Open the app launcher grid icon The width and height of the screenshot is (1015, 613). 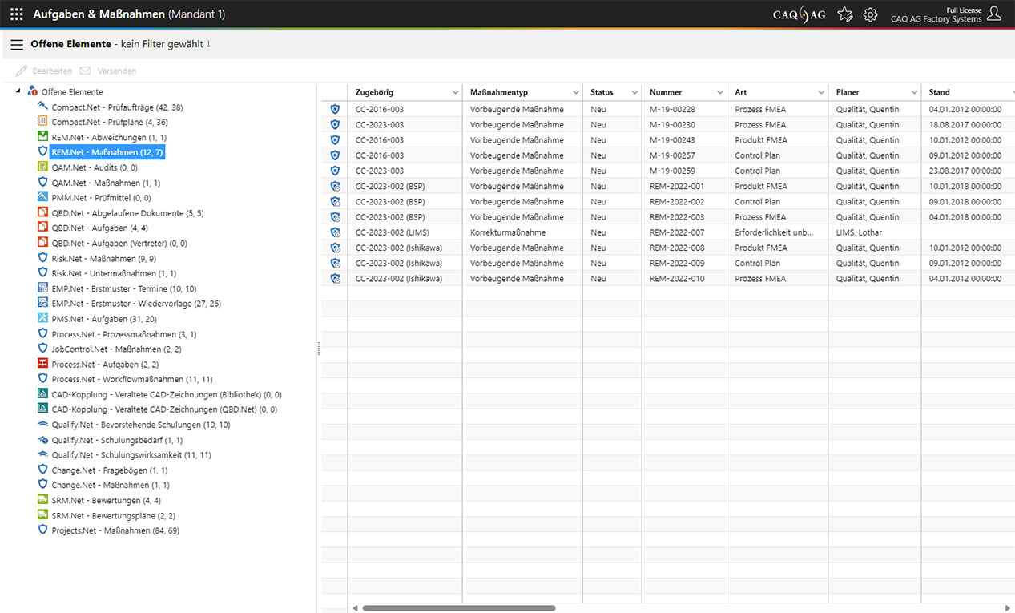tap(16, 14)
